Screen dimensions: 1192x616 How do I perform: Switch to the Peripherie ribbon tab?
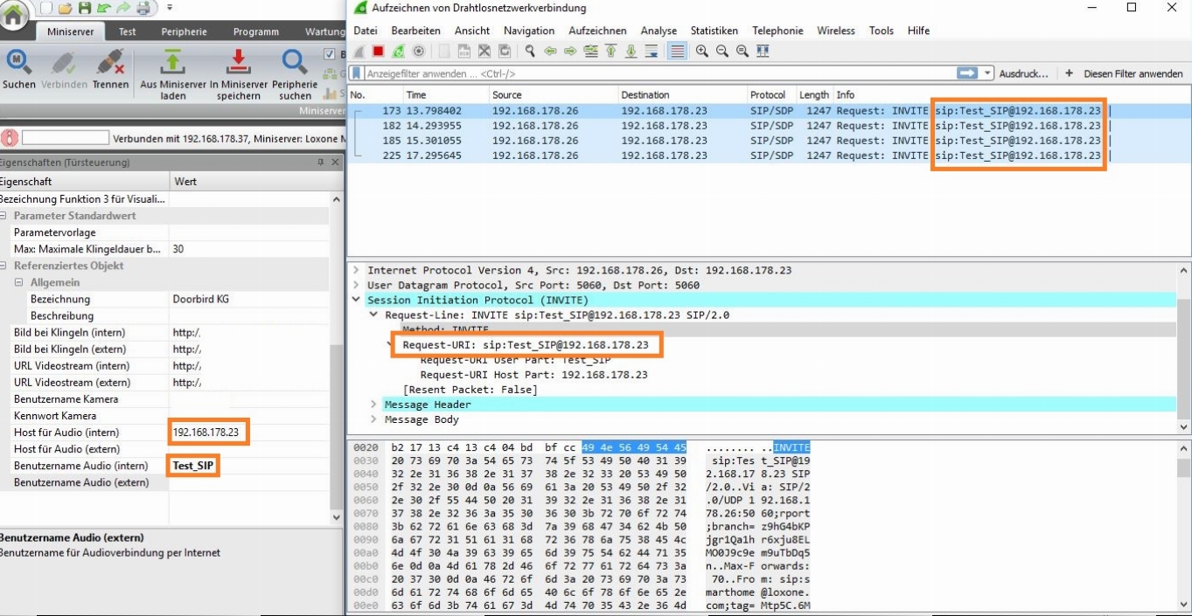click(x=185, y=31)
